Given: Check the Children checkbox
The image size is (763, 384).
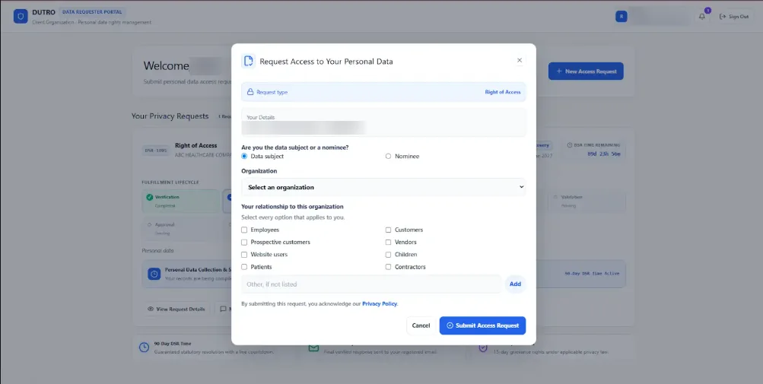Looking at the screenshot, I should pos(388,255).
